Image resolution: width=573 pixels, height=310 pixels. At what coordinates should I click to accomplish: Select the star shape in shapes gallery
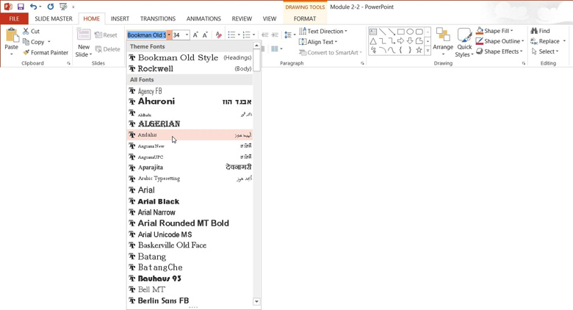click(x=419, y=51)
